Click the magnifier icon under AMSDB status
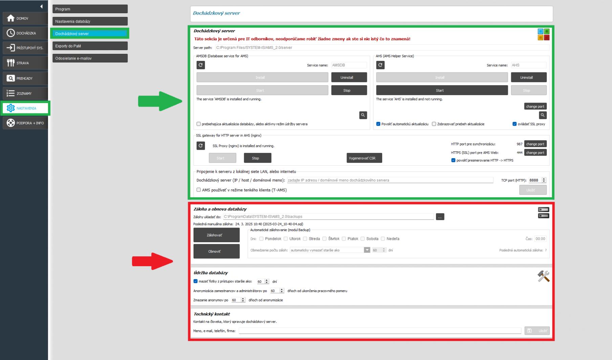612x360 pixels. pos(363,115)
